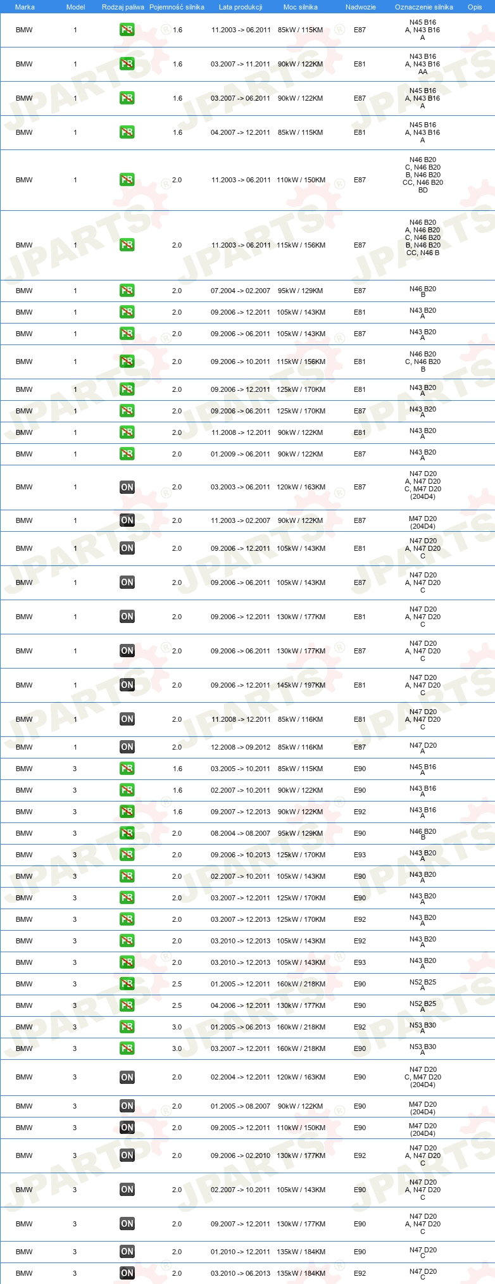Viewport: 495px width, 1284px height.
Task: Click PB icon in 07.2004 -> 02.2007 row
Action: click(127, 291)
